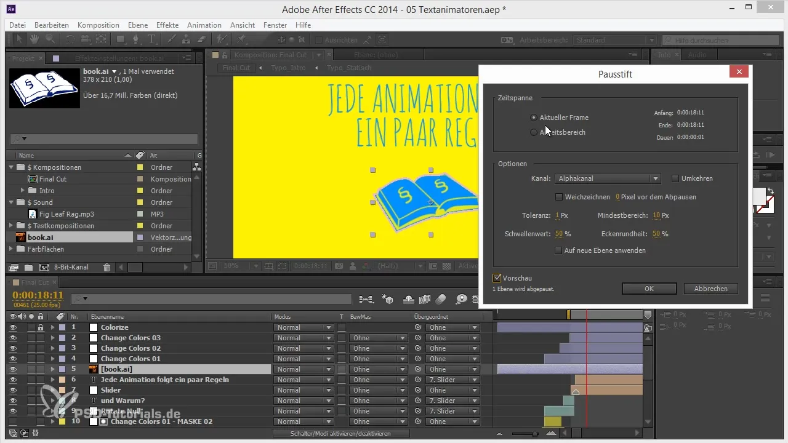Click the Mindestbereich value 10

pos(656,215)
